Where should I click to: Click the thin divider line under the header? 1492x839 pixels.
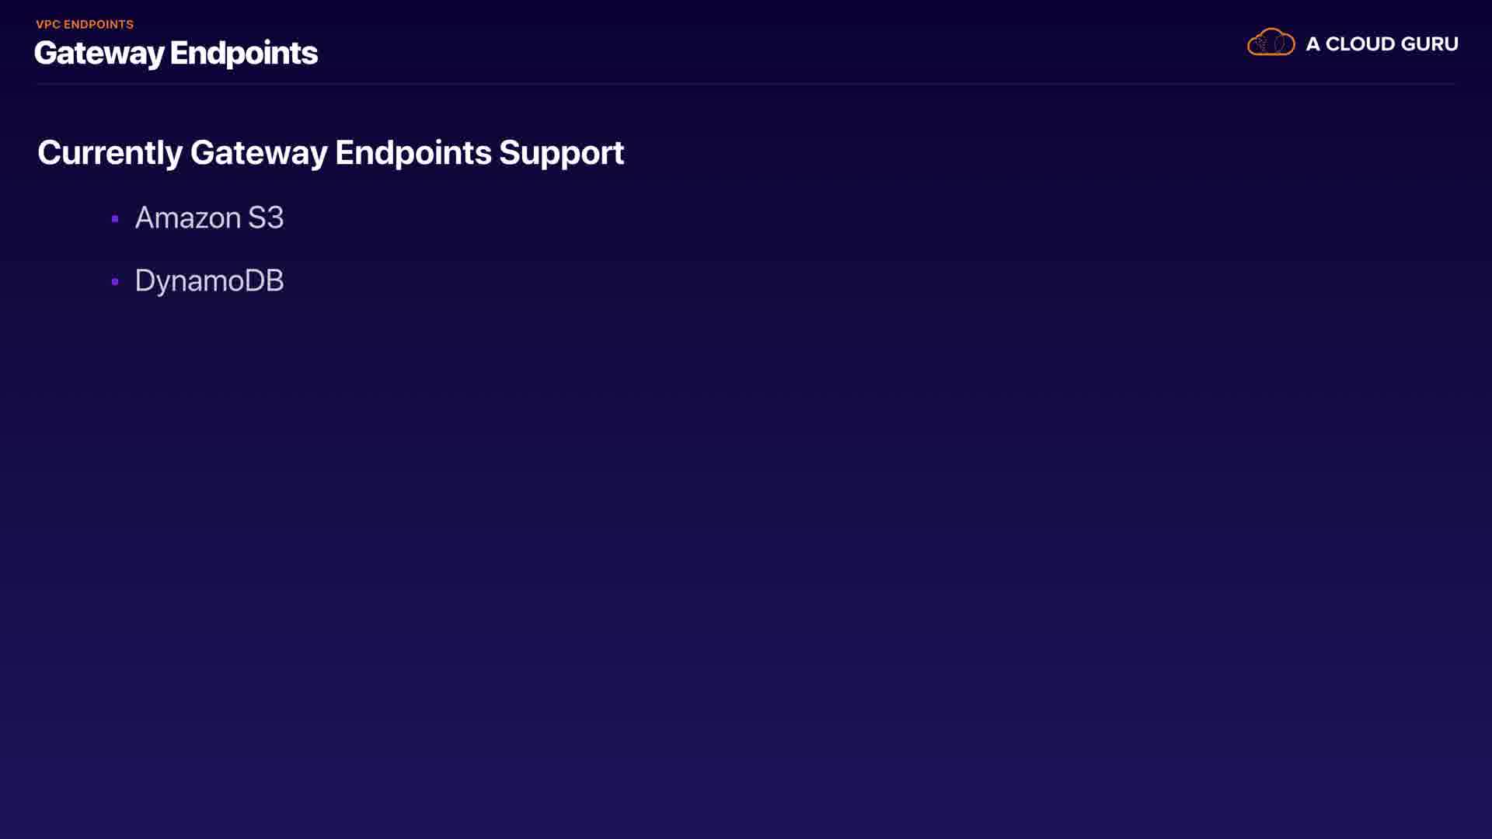(x=746, y=83)
